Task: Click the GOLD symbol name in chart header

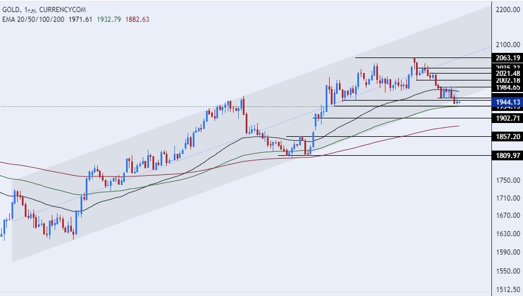Action: click(12, 10)
